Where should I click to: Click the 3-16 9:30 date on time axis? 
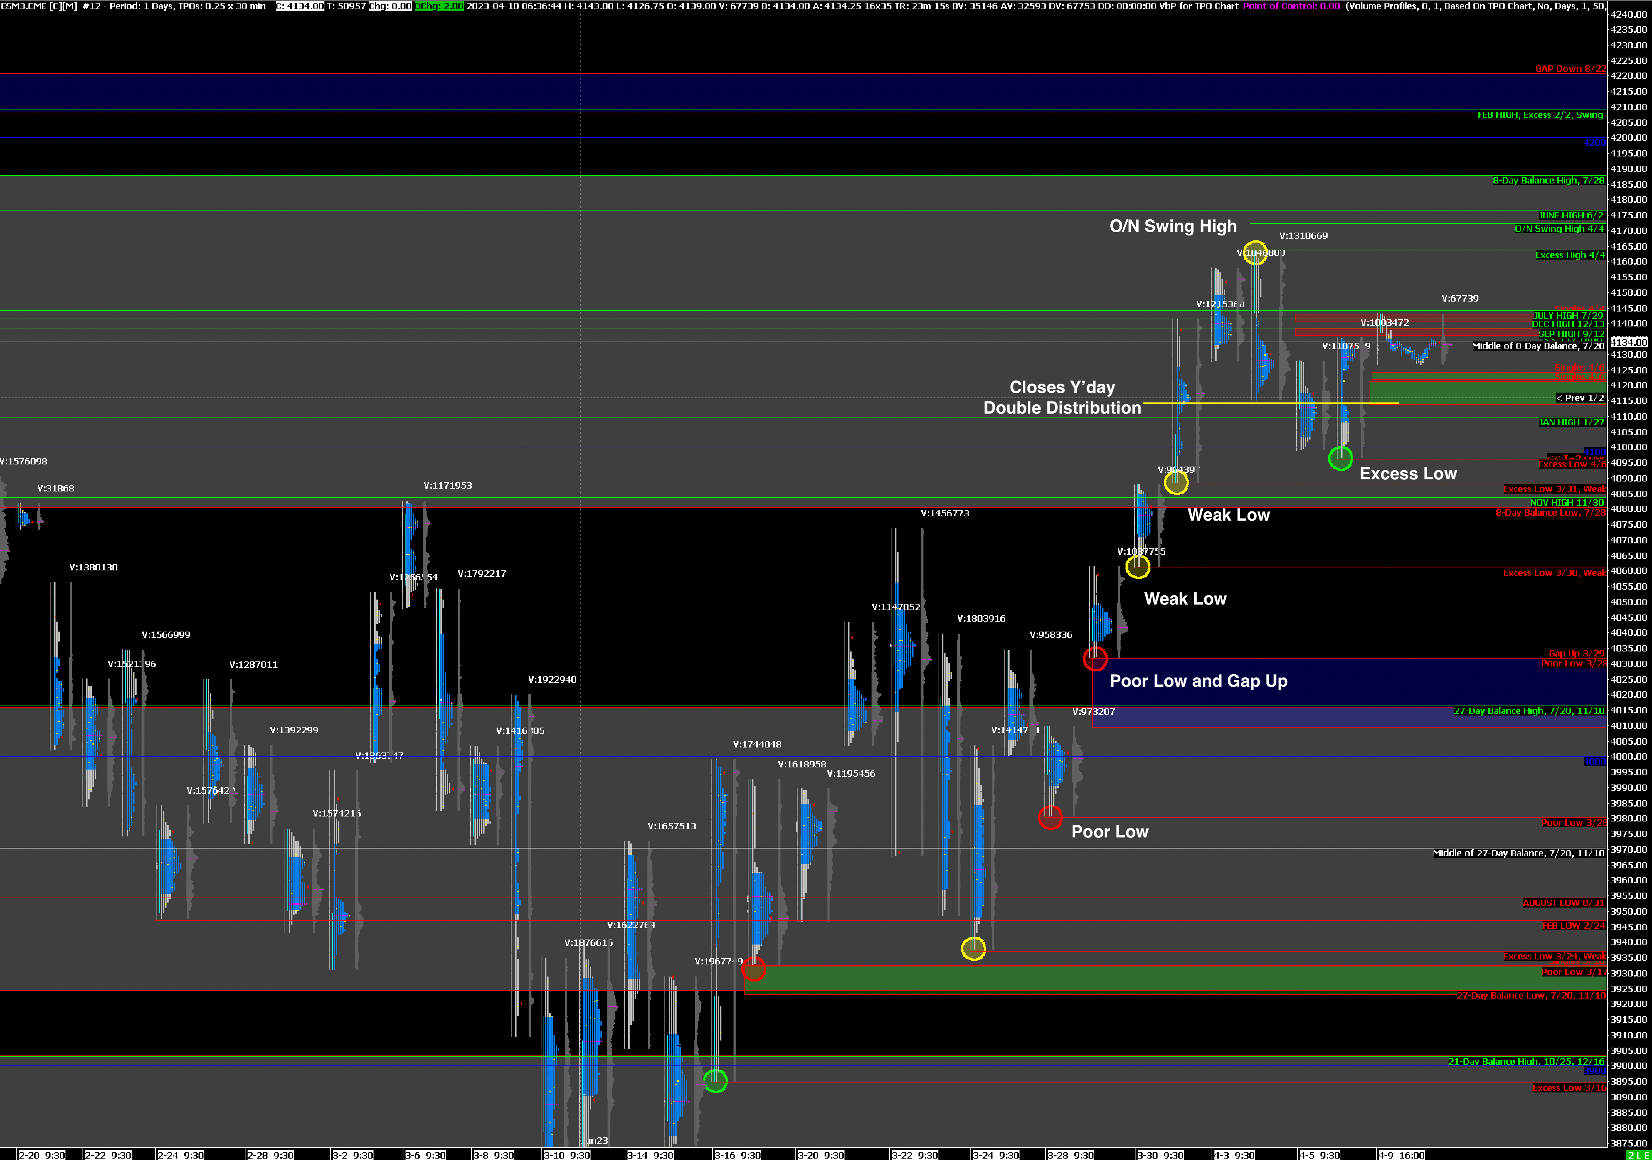pos(737,1155)
